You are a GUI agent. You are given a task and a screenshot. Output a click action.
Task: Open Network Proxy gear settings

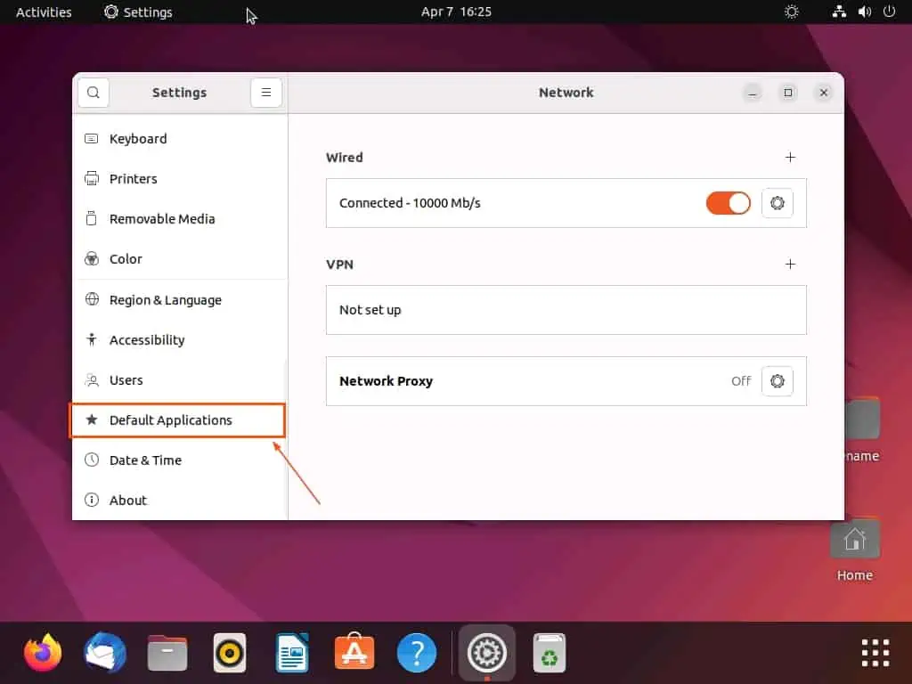(x=778, y=381)
